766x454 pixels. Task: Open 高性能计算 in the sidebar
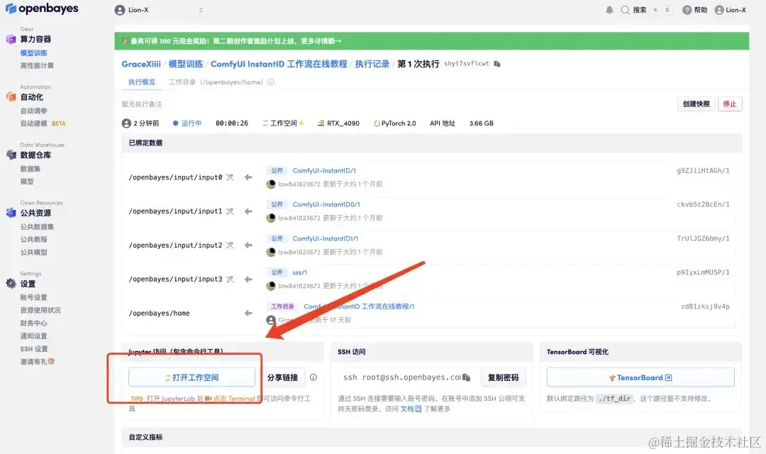click(x=37, y=65)
